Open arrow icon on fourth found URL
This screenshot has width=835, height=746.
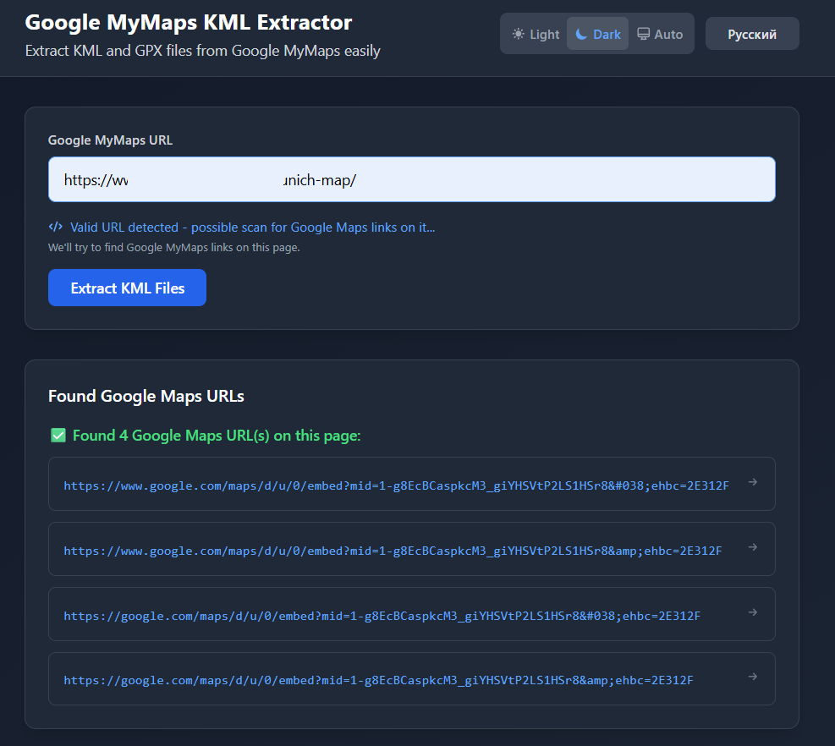tap(752, 677)
